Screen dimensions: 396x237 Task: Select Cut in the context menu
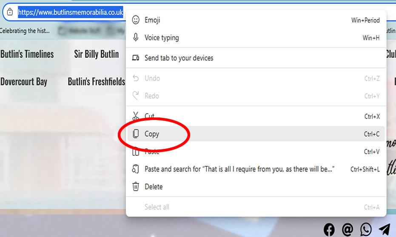150,116
